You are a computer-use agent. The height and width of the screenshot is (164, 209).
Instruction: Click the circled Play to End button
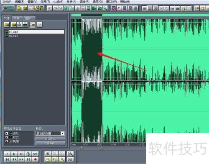point(28,154)
